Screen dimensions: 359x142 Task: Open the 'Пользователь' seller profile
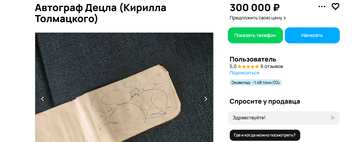pos(253,59)
